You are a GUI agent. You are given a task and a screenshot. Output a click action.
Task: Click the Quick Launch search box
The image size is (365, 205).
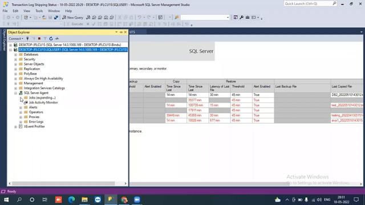click(x=309, y=4)
